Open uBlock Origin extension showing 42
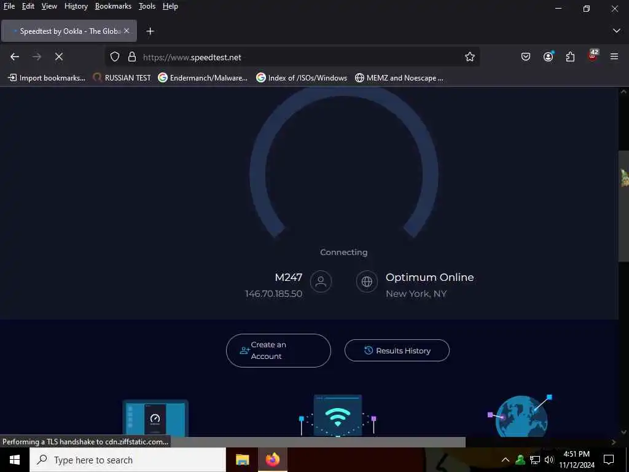 tap(593, 56)
